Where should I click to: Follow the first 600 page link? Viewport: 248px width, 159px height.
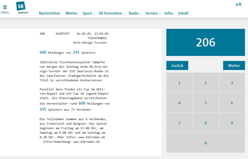tap(43, 52)
